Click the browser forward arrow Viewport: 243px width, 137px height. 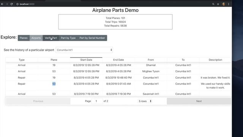[7, 4]
